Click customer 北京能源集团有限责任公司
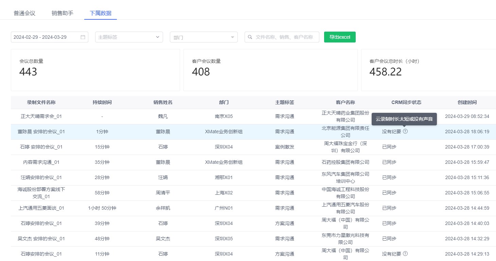 [x=346, y=132]
